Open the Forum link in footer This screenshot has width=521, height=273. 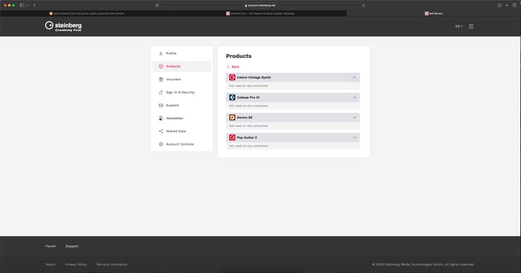coord(51,246)
